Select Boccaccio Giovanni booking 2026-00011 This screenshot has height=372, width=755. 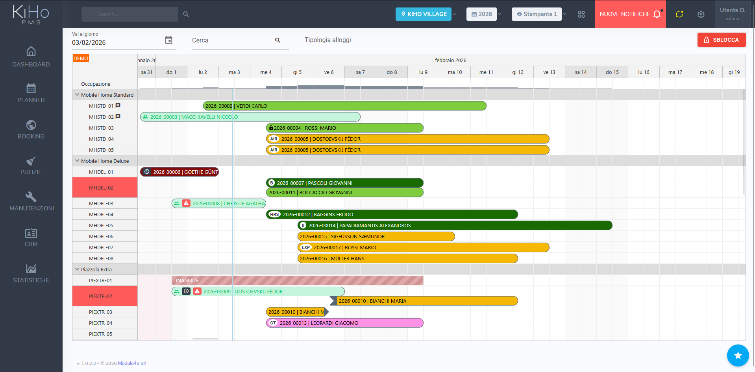pos(345,192)
